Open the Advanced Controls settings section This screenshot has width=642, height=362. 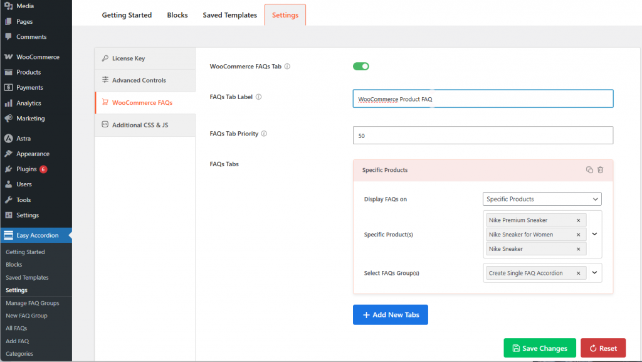[139, 80]
